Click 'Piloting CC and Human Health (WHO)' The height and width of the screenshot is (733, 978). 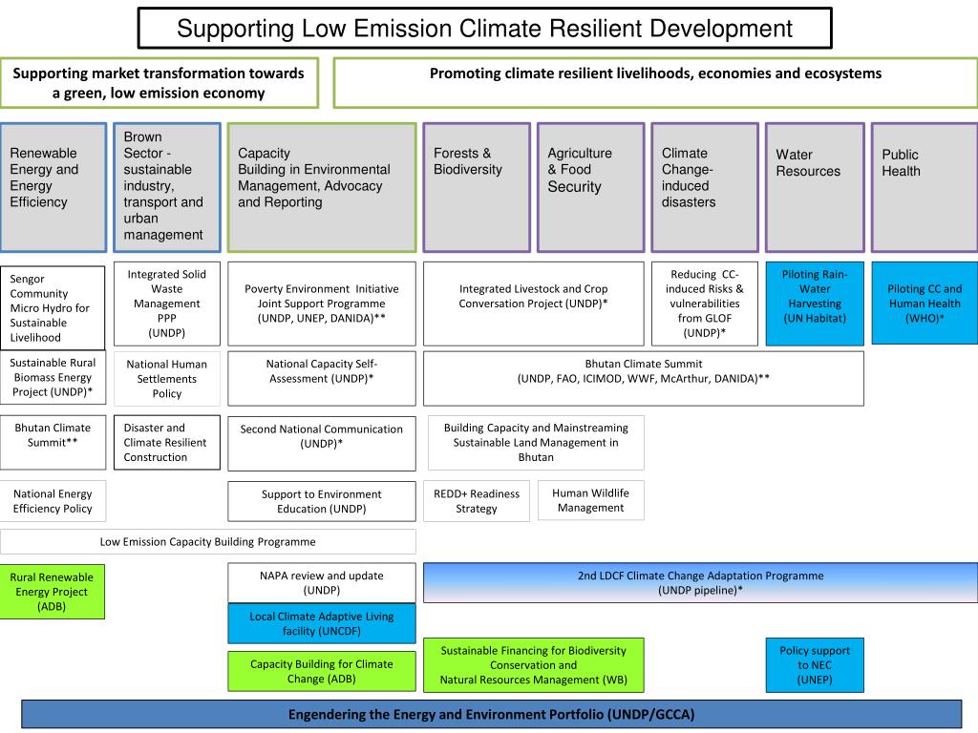tap(925, 303)
